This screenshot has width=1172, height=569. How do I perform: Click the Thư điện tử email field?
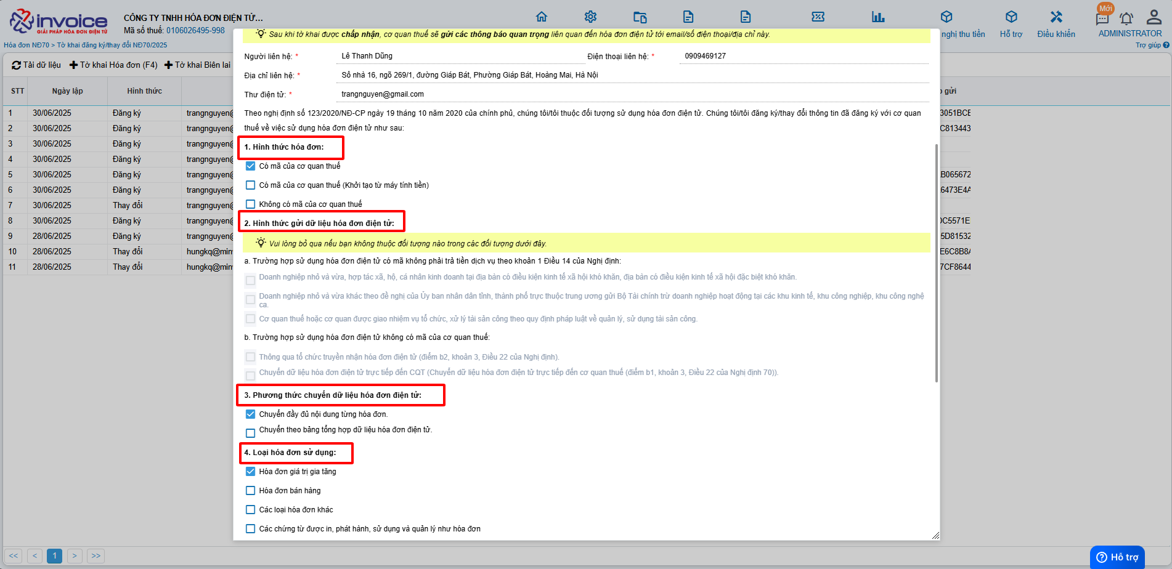pyautogui.click(x=633, y=94)
